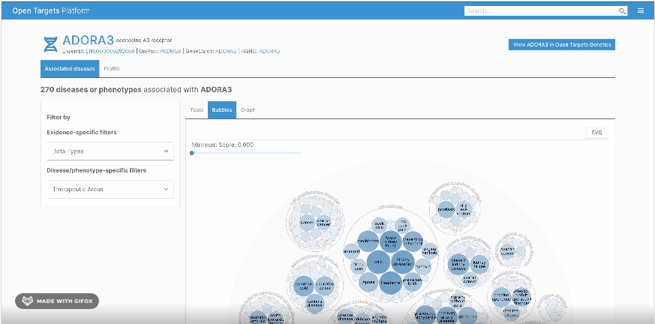Switch to the Graph view tab
The image size is (655, 324).
point(248,109)
